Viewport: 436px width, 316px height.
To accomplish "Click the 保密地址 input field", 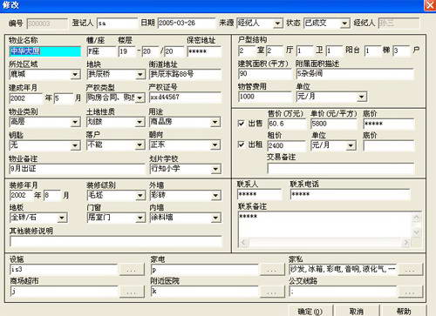I will 204,52.
